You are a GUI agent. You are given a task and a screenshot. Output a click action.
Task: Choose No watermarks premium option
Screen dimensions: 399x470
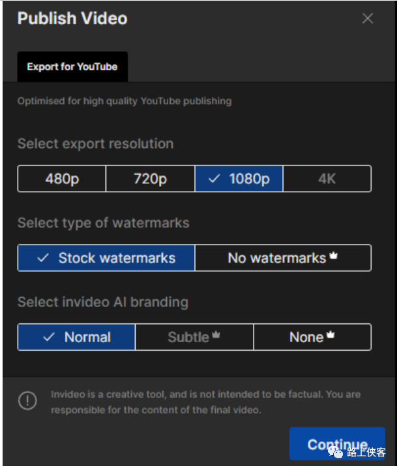point(284,259)
